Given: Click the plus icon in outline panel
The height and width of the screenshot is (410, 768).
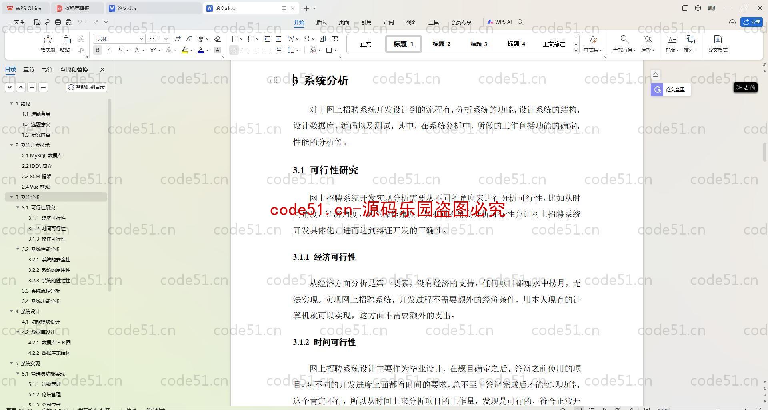Looking at the screenshot, I should [32, 87].
